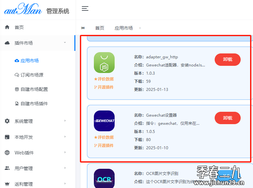Image resolution: width=253 pixels, height=188 pixels.
Task: Click the crown icon beside 返利管理
Action: coord(7,184)
